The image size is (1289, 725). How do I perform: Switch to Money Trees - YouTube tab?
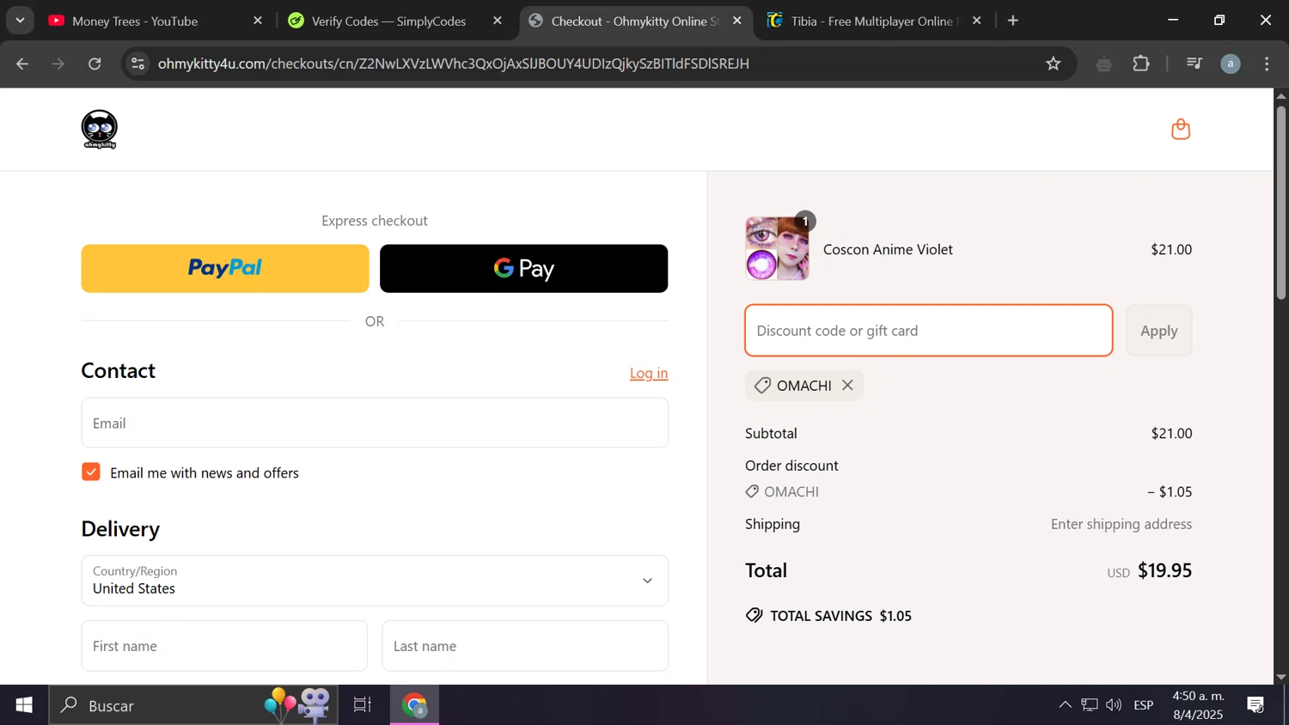point(157,21)
